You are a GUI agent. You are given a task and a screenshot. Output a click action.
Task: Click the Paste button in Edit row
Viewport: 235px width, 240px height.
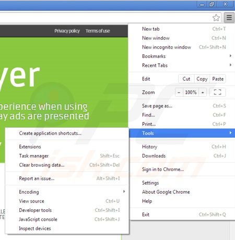tap(218, 79)
